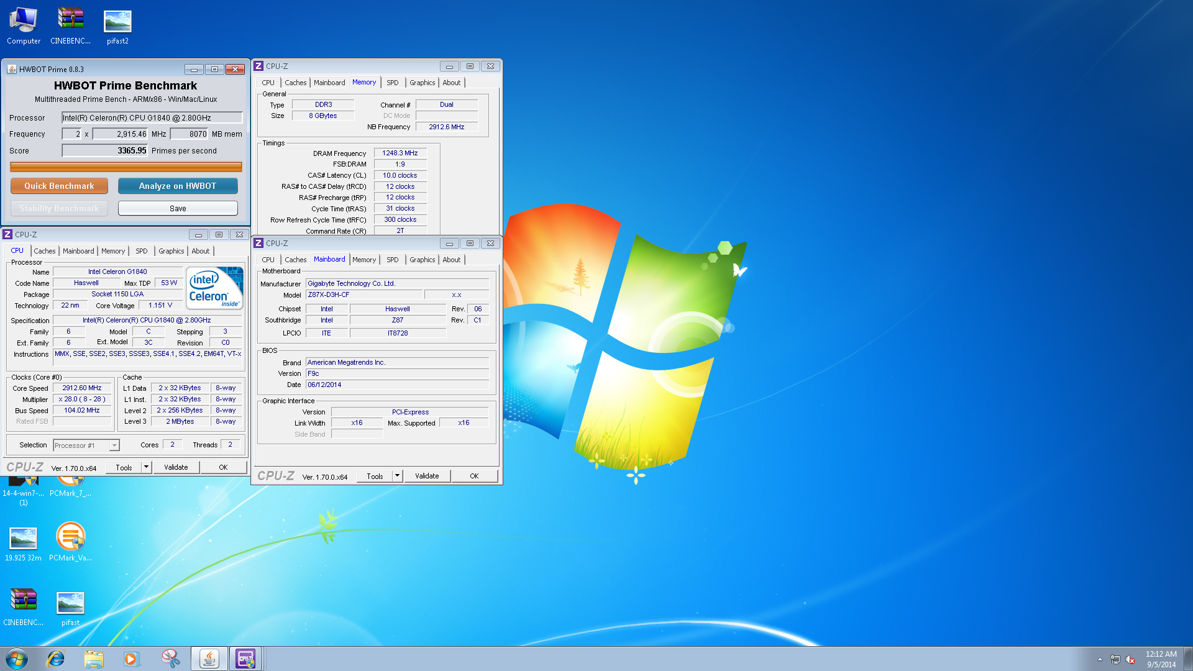Select the Java HWBOT Prime taskbar button
The image size is (1193, 671).
coord(209,659)
